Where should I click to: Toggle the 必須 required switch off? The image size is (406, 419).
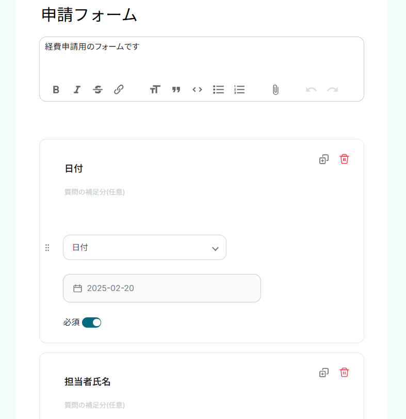tap(92, 323)
